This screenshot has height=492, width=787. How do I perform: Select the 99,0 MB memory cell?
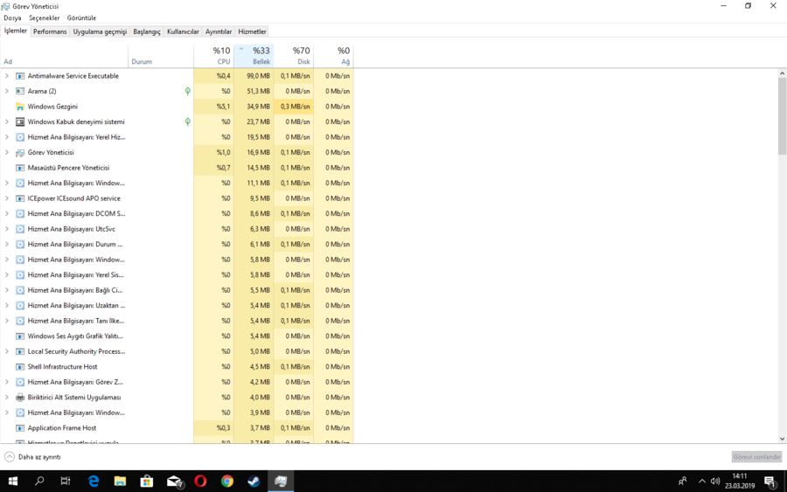tap(254, 76)
